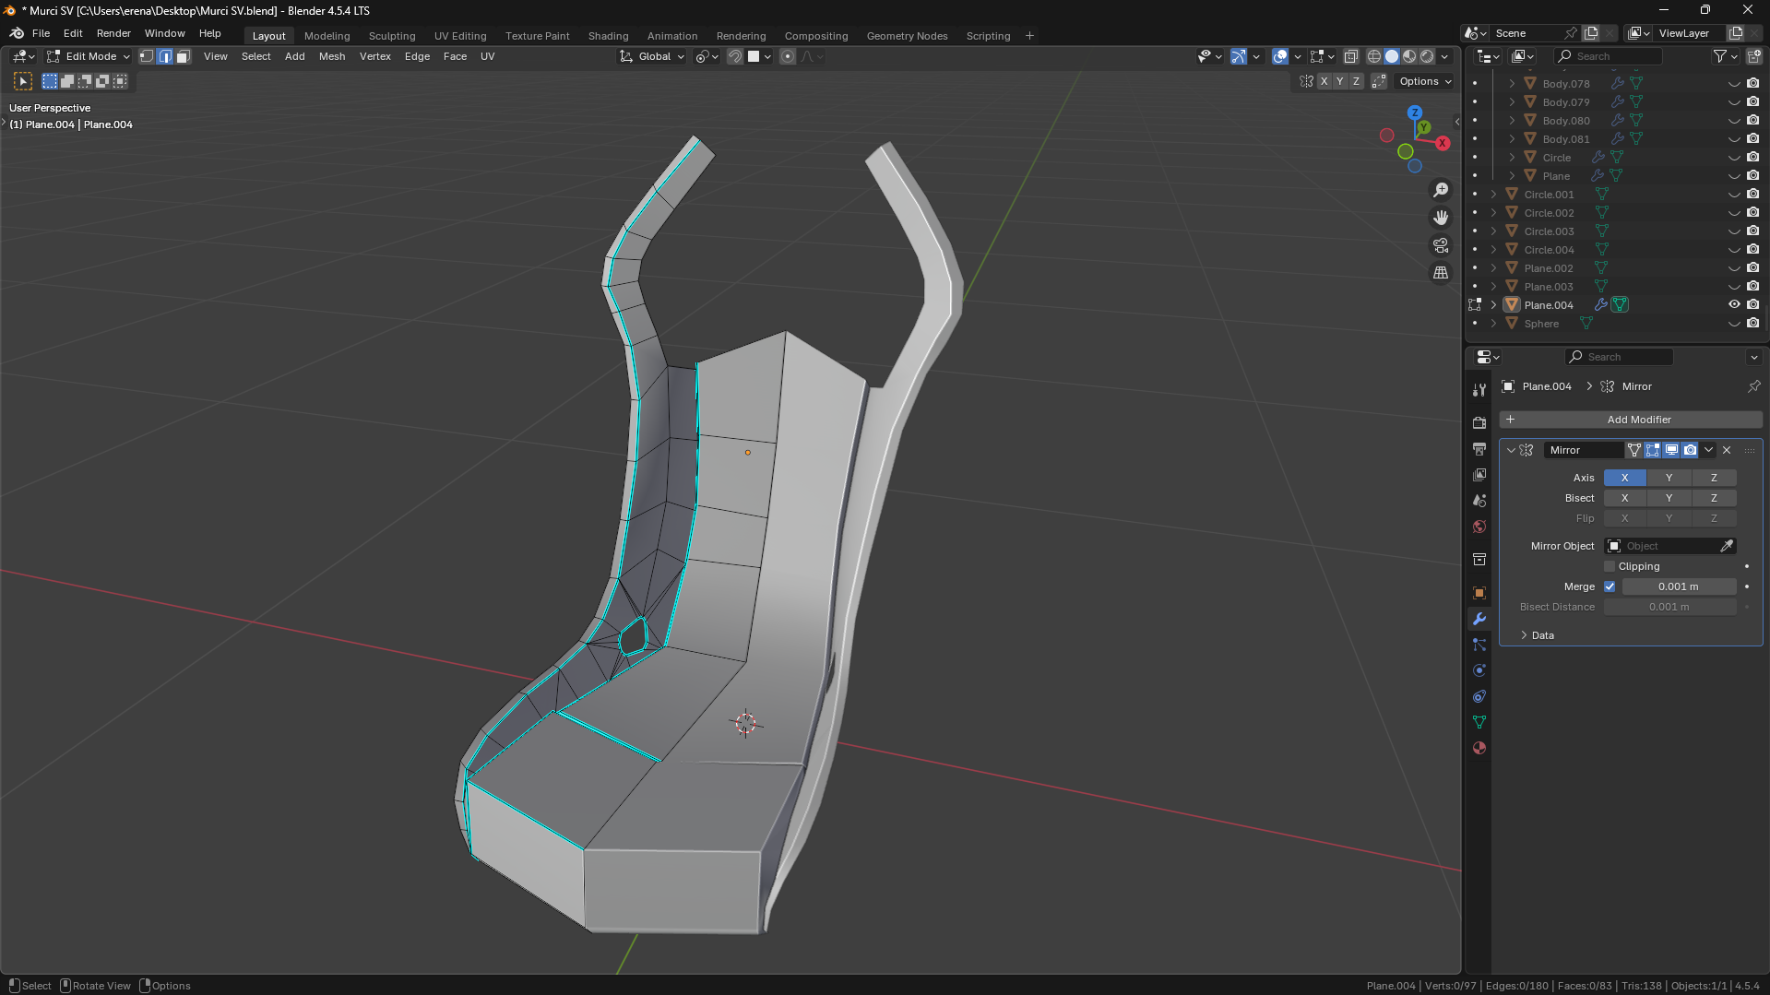The height and width of the screenshot is (995, 1770).
Task: Enable Y axis in Mirror modifier
Action: 1669,478
